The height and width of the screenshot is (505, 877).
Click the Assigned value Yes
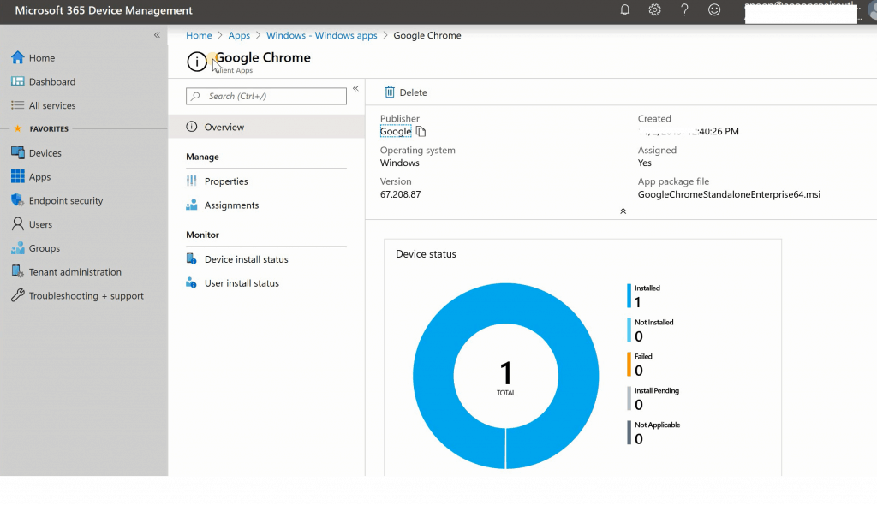coord(644,163)
